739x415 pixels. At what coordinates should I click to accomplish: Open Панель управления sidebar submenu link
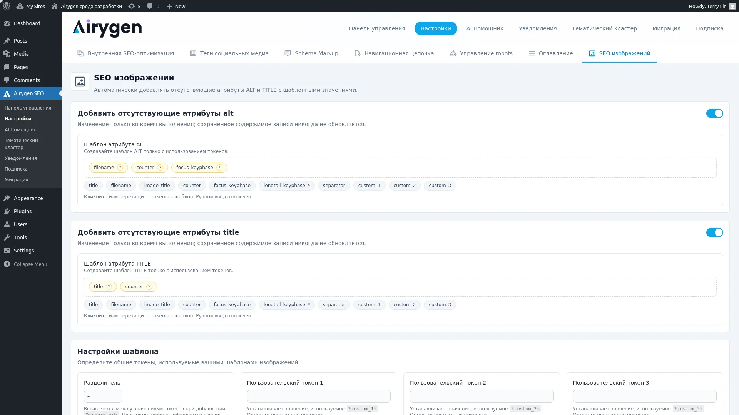(28, 108)
